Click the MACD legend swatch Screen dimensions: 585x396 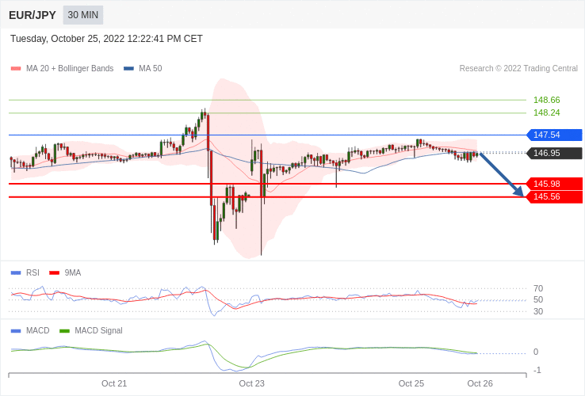coord(16,331)
